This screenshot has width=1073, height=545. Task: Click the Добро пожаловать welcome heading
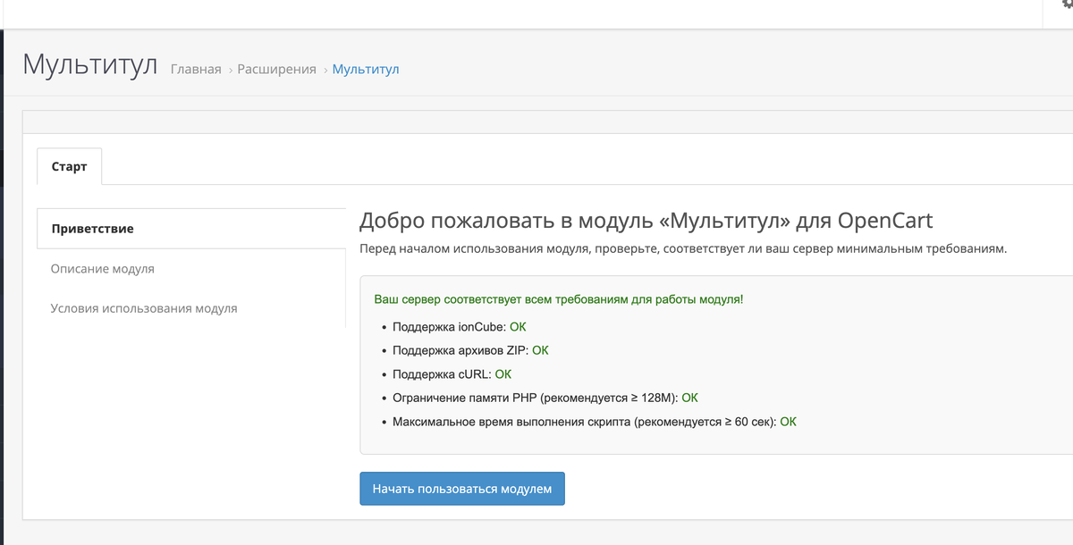pos(646,222)
